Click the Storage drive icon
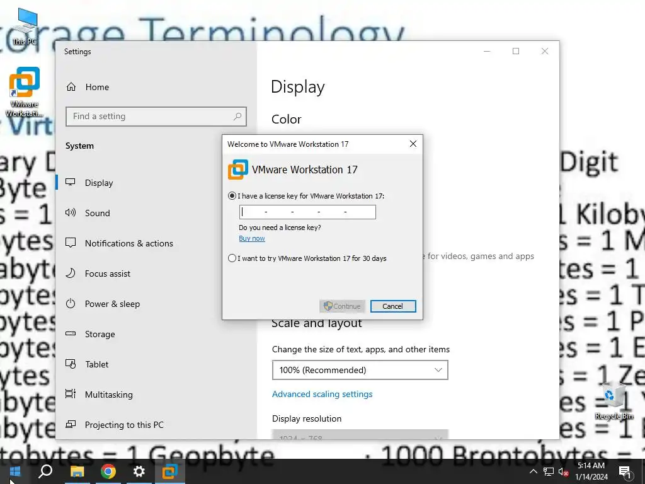Screen dimensions: 645x484 click(71, 333)
